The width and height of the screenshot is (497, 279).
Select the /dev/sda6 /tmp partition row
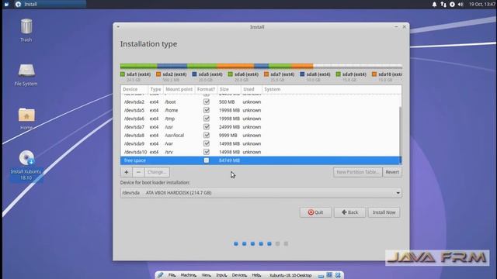click(260, 119)
